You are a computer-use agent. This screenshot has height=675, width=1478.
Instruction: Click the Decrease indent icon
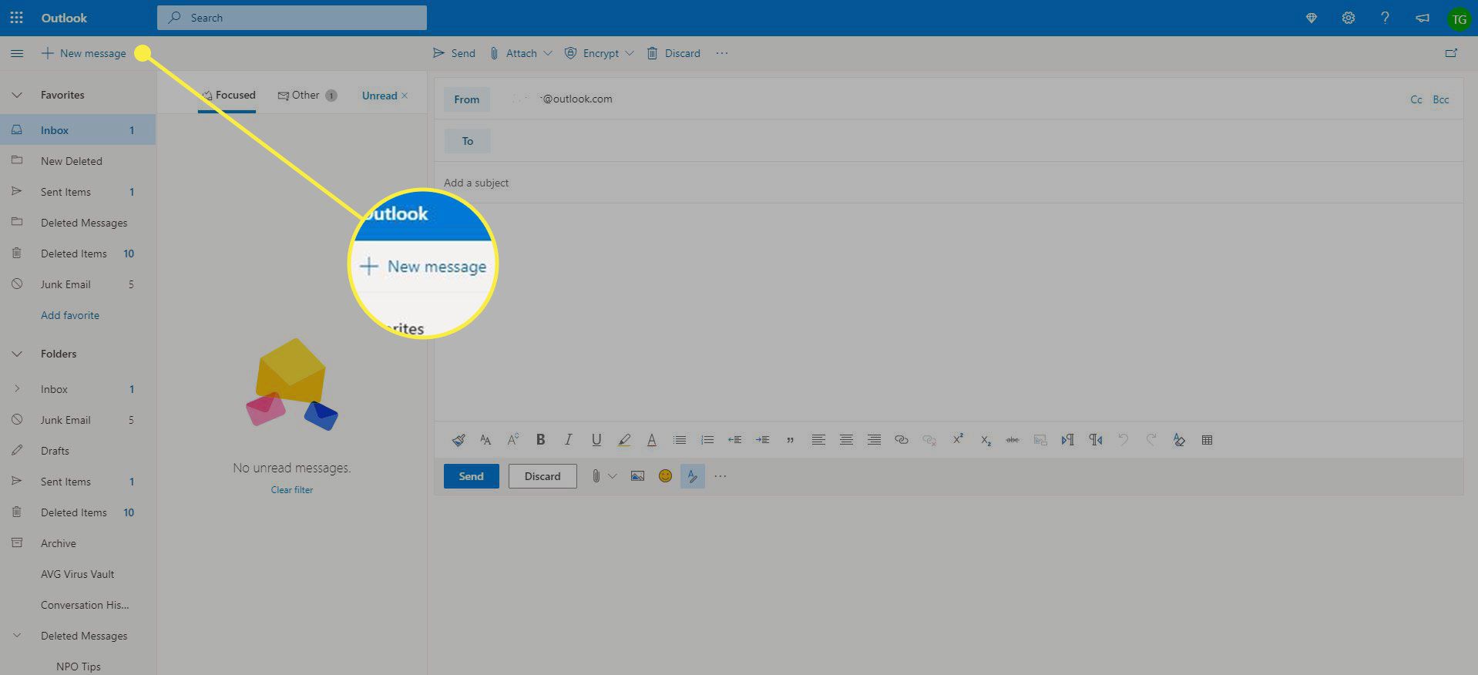[x=735, y=440]
